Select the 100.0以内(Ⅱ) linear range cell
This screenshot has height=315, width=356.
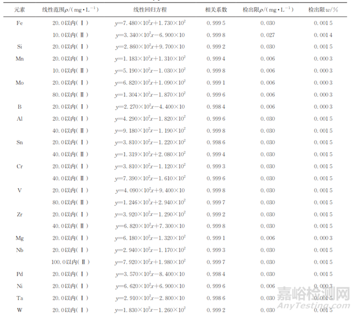click(x=71, y=262)
